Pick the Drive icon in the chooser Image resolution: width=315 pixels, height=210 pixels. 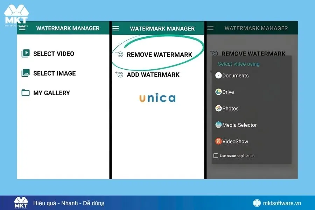(218, 92)
